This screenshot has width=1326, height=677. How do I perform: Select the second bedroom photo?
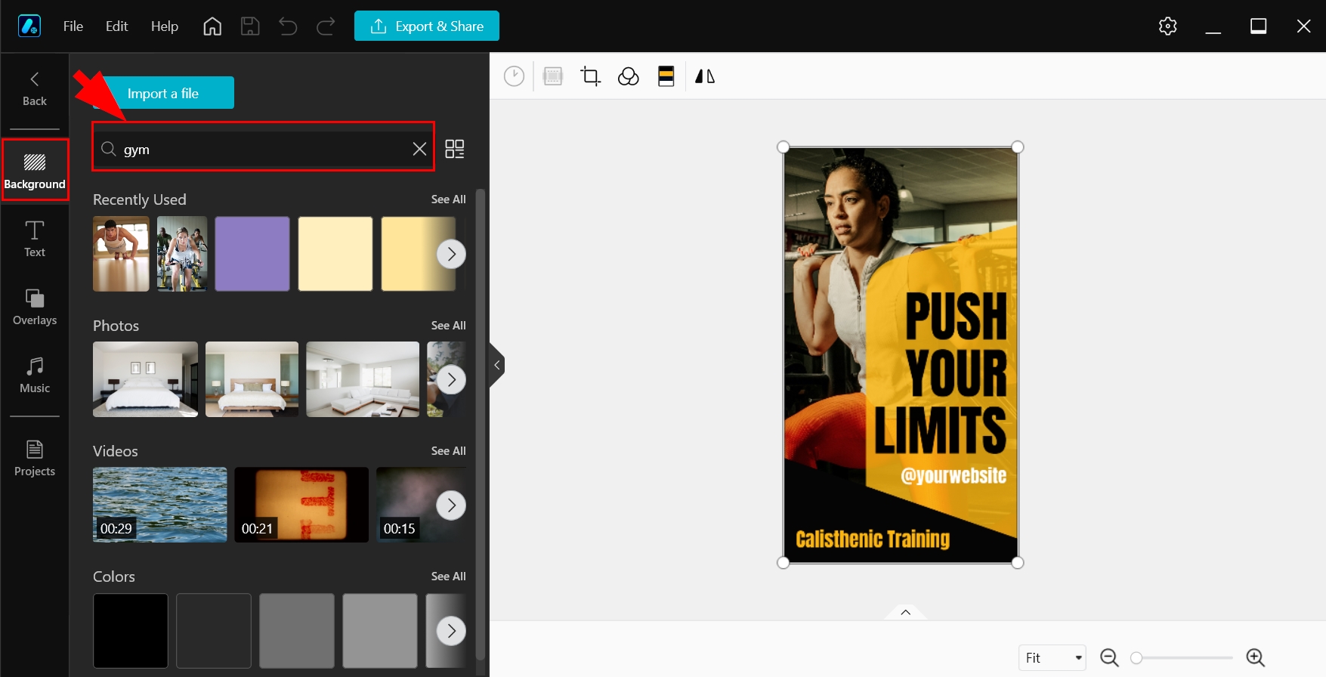(x=252, y=379)
